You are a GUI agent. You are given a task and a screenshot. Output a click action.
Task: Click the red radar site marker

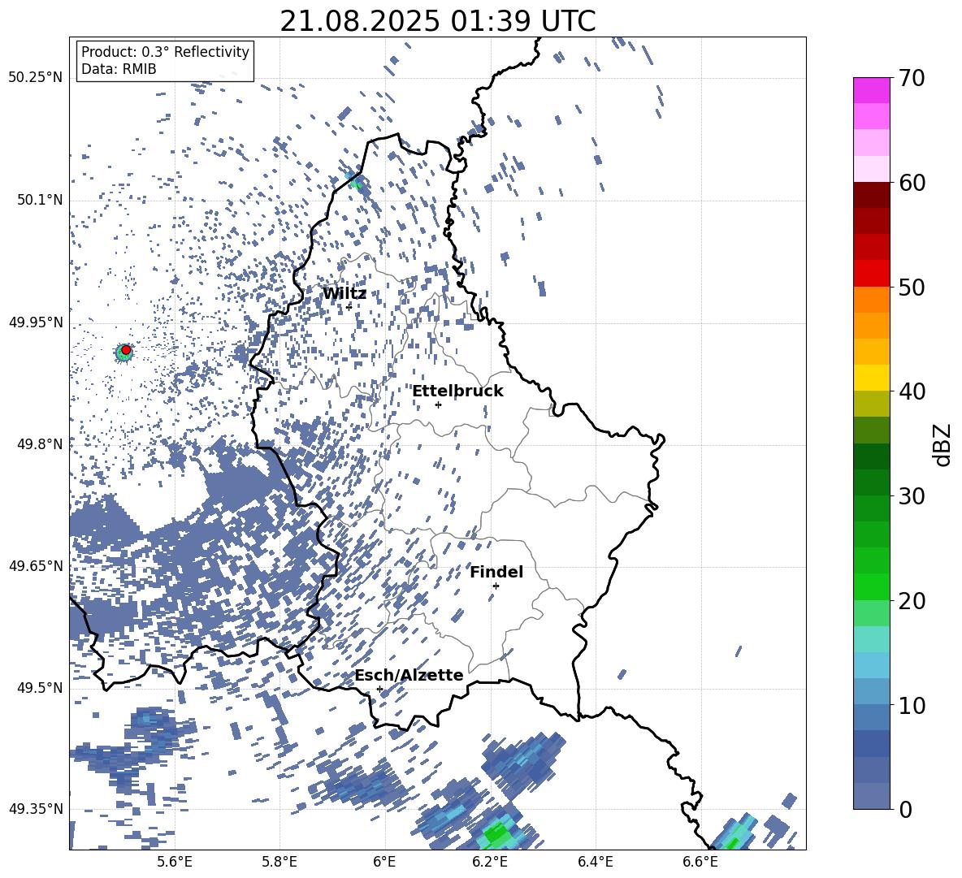tap(126, 350)
